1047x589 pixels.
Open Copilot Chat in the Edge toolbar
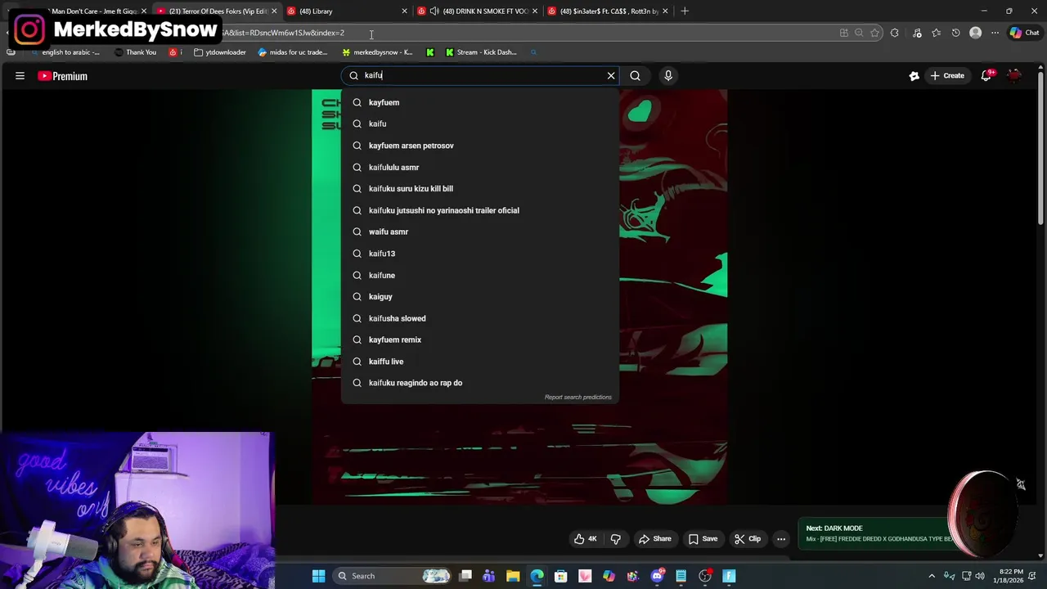[x=1024, y=33]
